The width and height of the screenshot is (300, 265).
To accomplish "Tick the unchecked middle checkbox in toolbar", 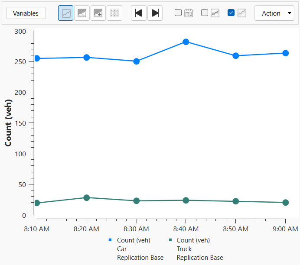I will [205, 13].
